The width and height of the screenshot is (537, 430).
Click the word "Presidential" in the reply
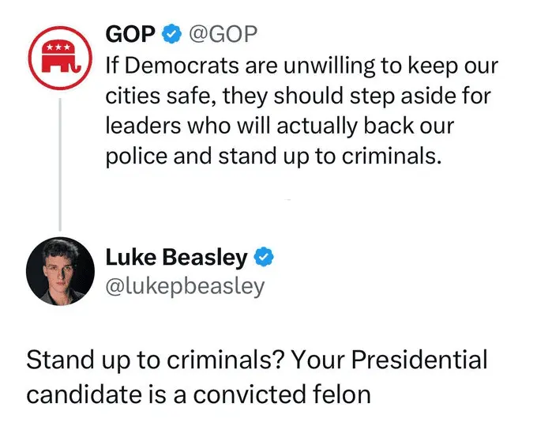[419, 361]
